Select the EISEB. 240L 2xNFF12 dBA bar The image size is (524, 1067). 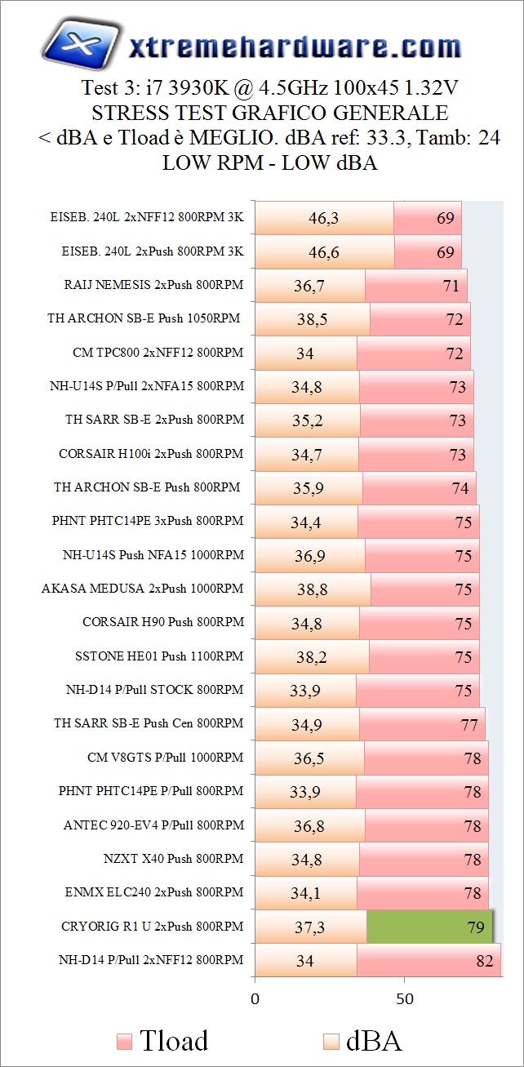[324, 218]
